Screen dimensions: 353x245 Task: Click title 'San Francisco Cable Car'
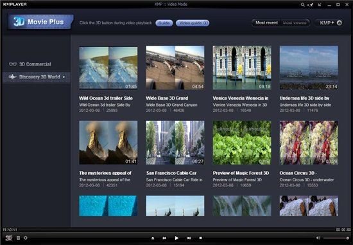point(171,173)
